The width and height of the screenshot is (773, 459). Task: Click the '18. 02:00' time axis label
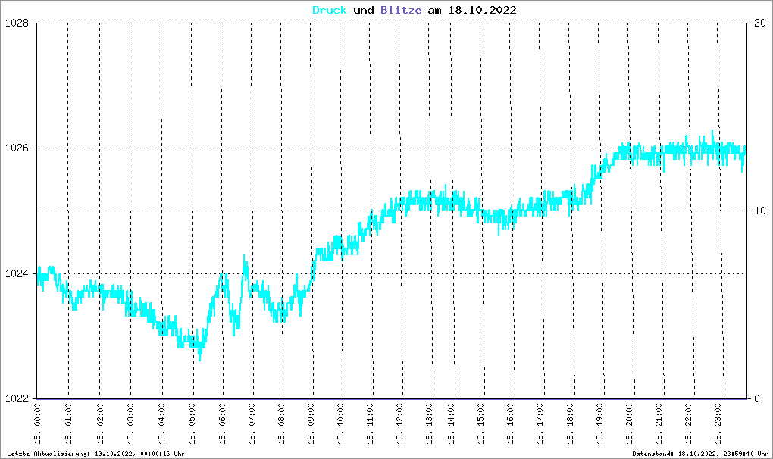100,423
